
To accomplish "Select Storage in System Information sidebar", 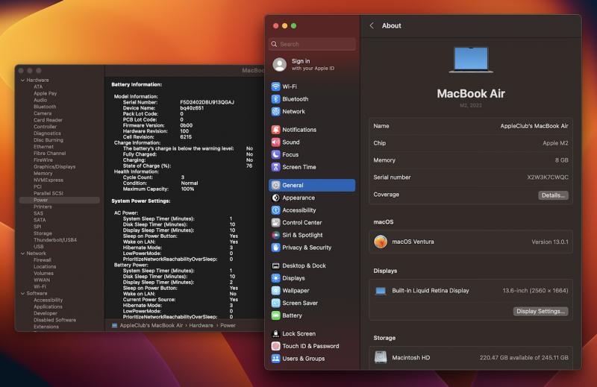I will pyautogui.click(x=43, y=233).
